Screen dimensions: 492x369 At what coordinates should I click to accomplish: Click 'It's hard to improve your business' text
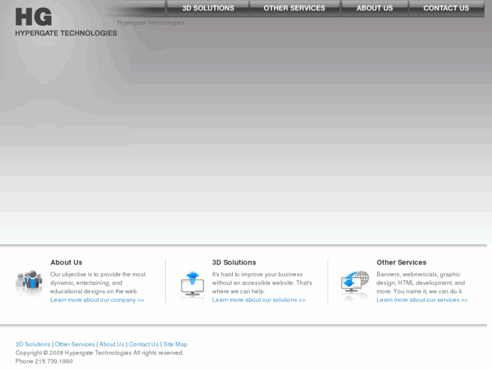257,274
